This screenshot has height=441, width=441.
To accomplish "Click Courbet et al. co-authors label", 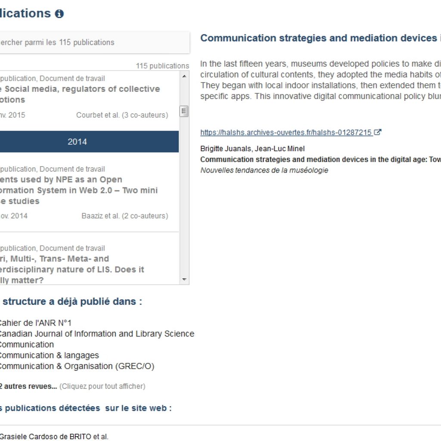I will [x=122, y=115].
